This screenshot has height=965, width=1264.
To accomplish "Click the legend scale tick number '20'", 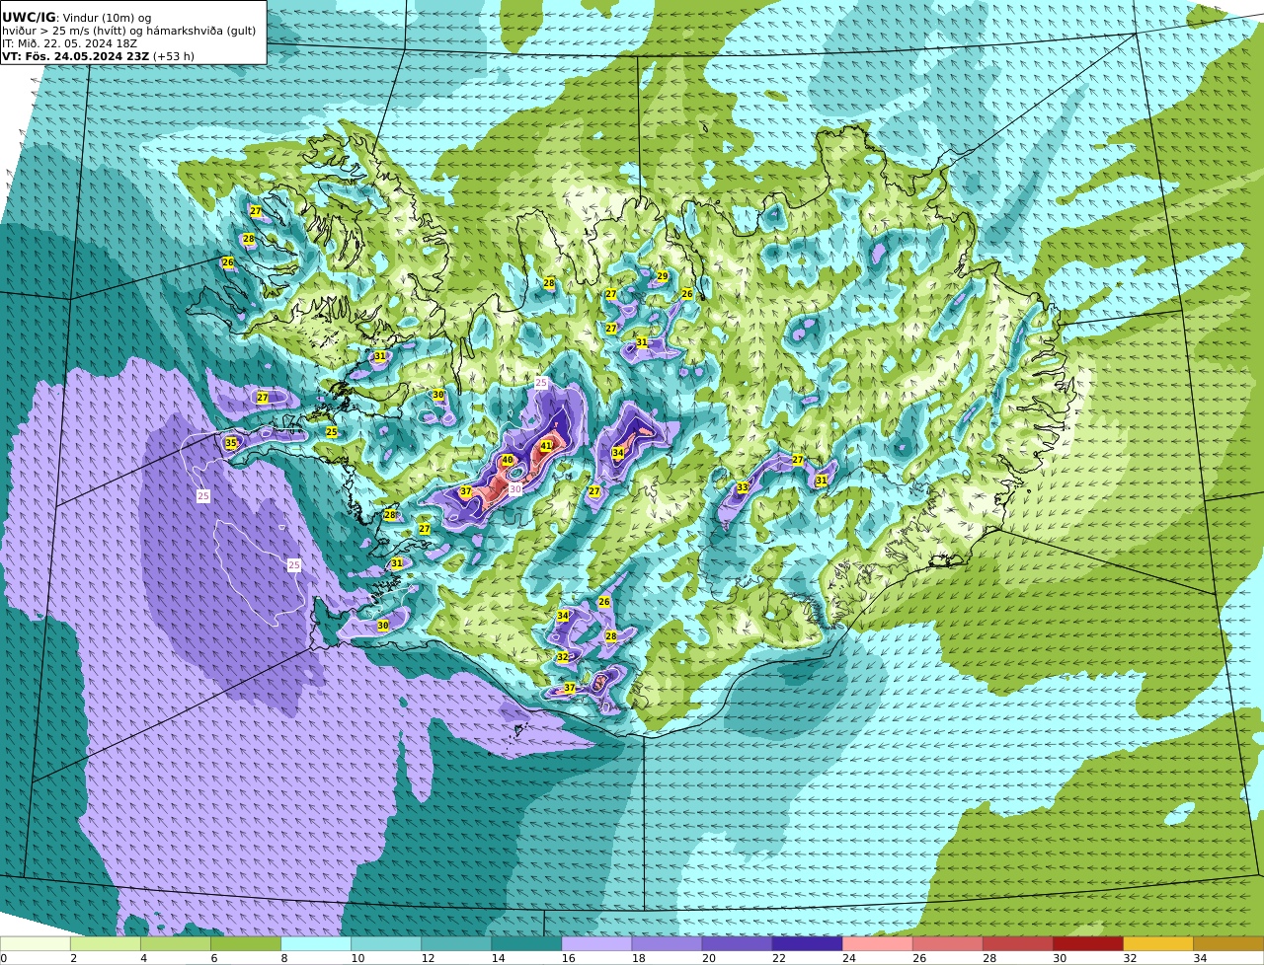I will click(708, 958).
